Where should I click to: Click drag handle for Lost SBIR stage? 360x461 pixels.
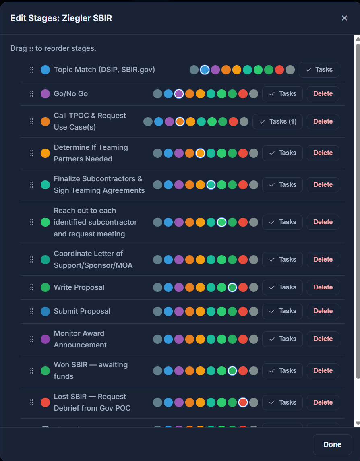tap(31, 403)
